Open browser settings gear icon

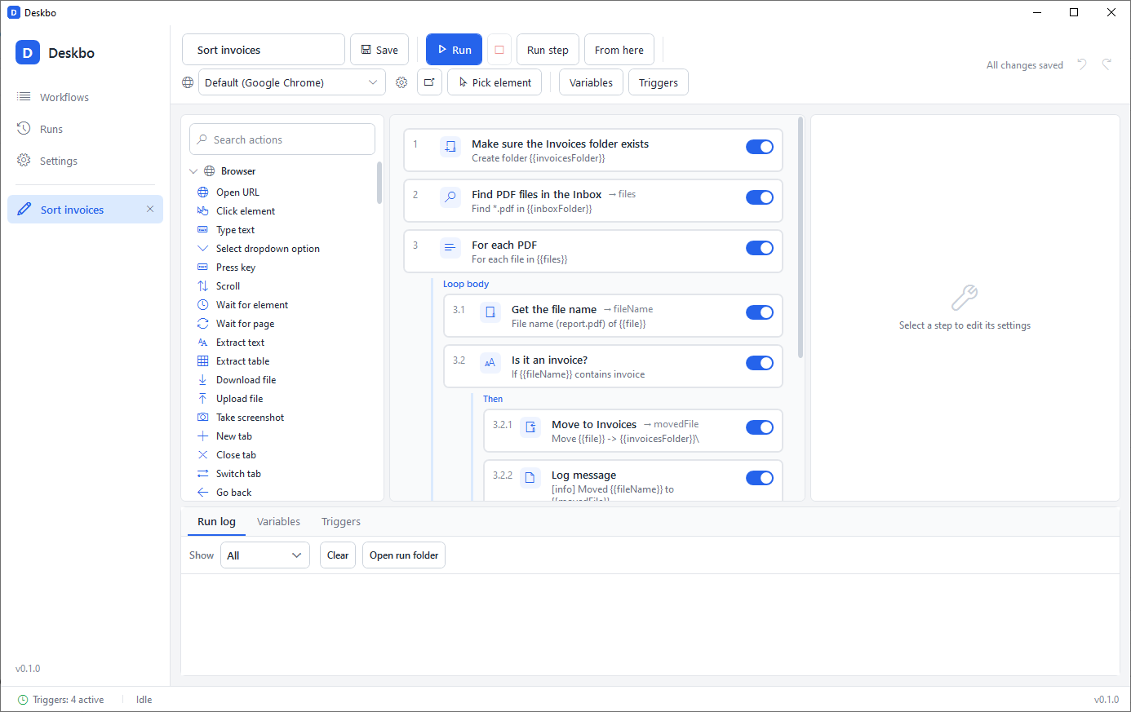pos(401,82)
